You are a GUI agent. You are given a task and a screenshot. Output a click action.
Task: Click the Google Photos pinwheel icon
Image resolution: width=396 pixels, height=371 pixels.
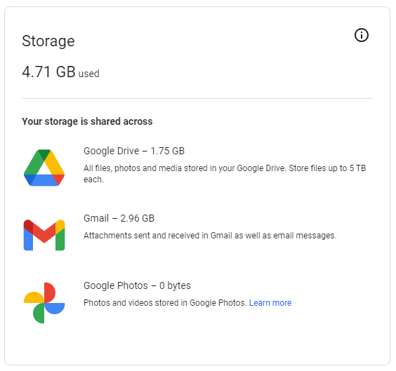click(x=44, y=303)
